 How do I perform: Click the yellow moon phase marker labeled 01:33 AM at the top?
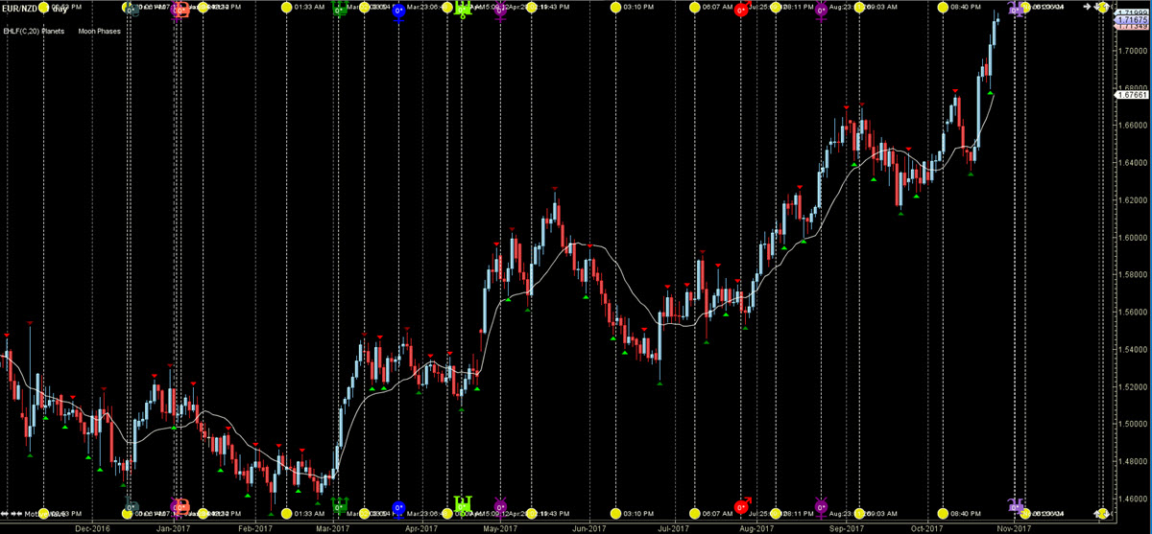286,8
